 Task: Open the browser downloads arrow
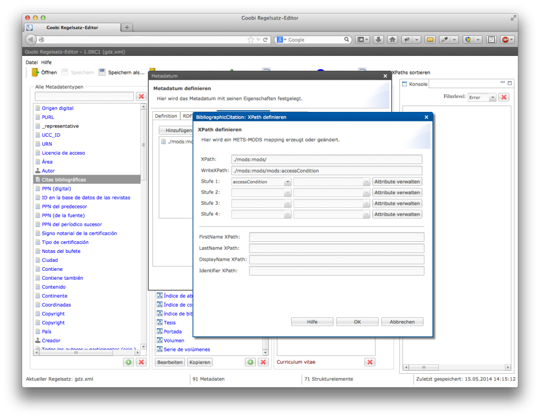[378, 40]
